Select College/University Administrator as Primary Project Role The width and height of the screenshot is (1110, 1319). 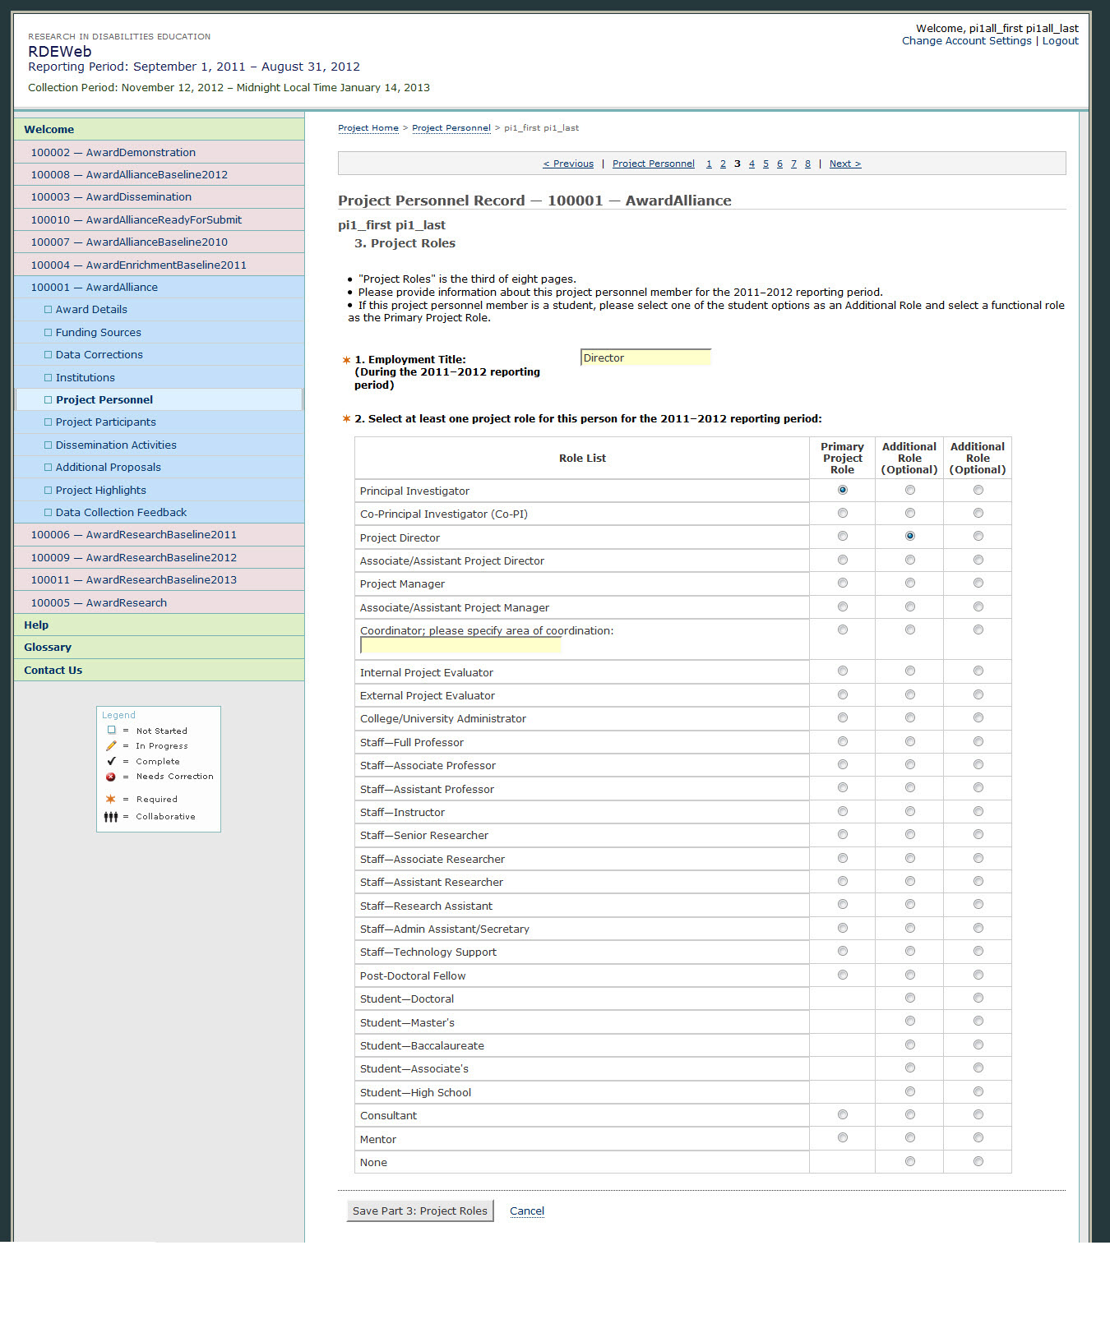pyautogui.click(x=842, y=717)
